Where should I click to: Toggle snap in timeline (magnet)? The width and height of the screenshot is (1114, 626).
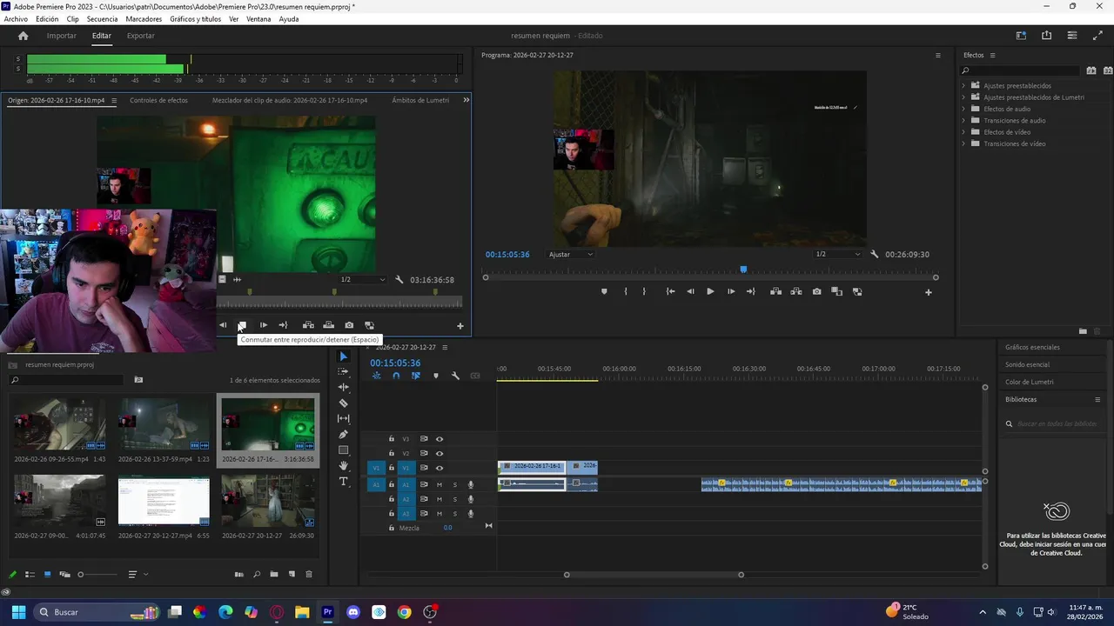click(x=396, y=376)
